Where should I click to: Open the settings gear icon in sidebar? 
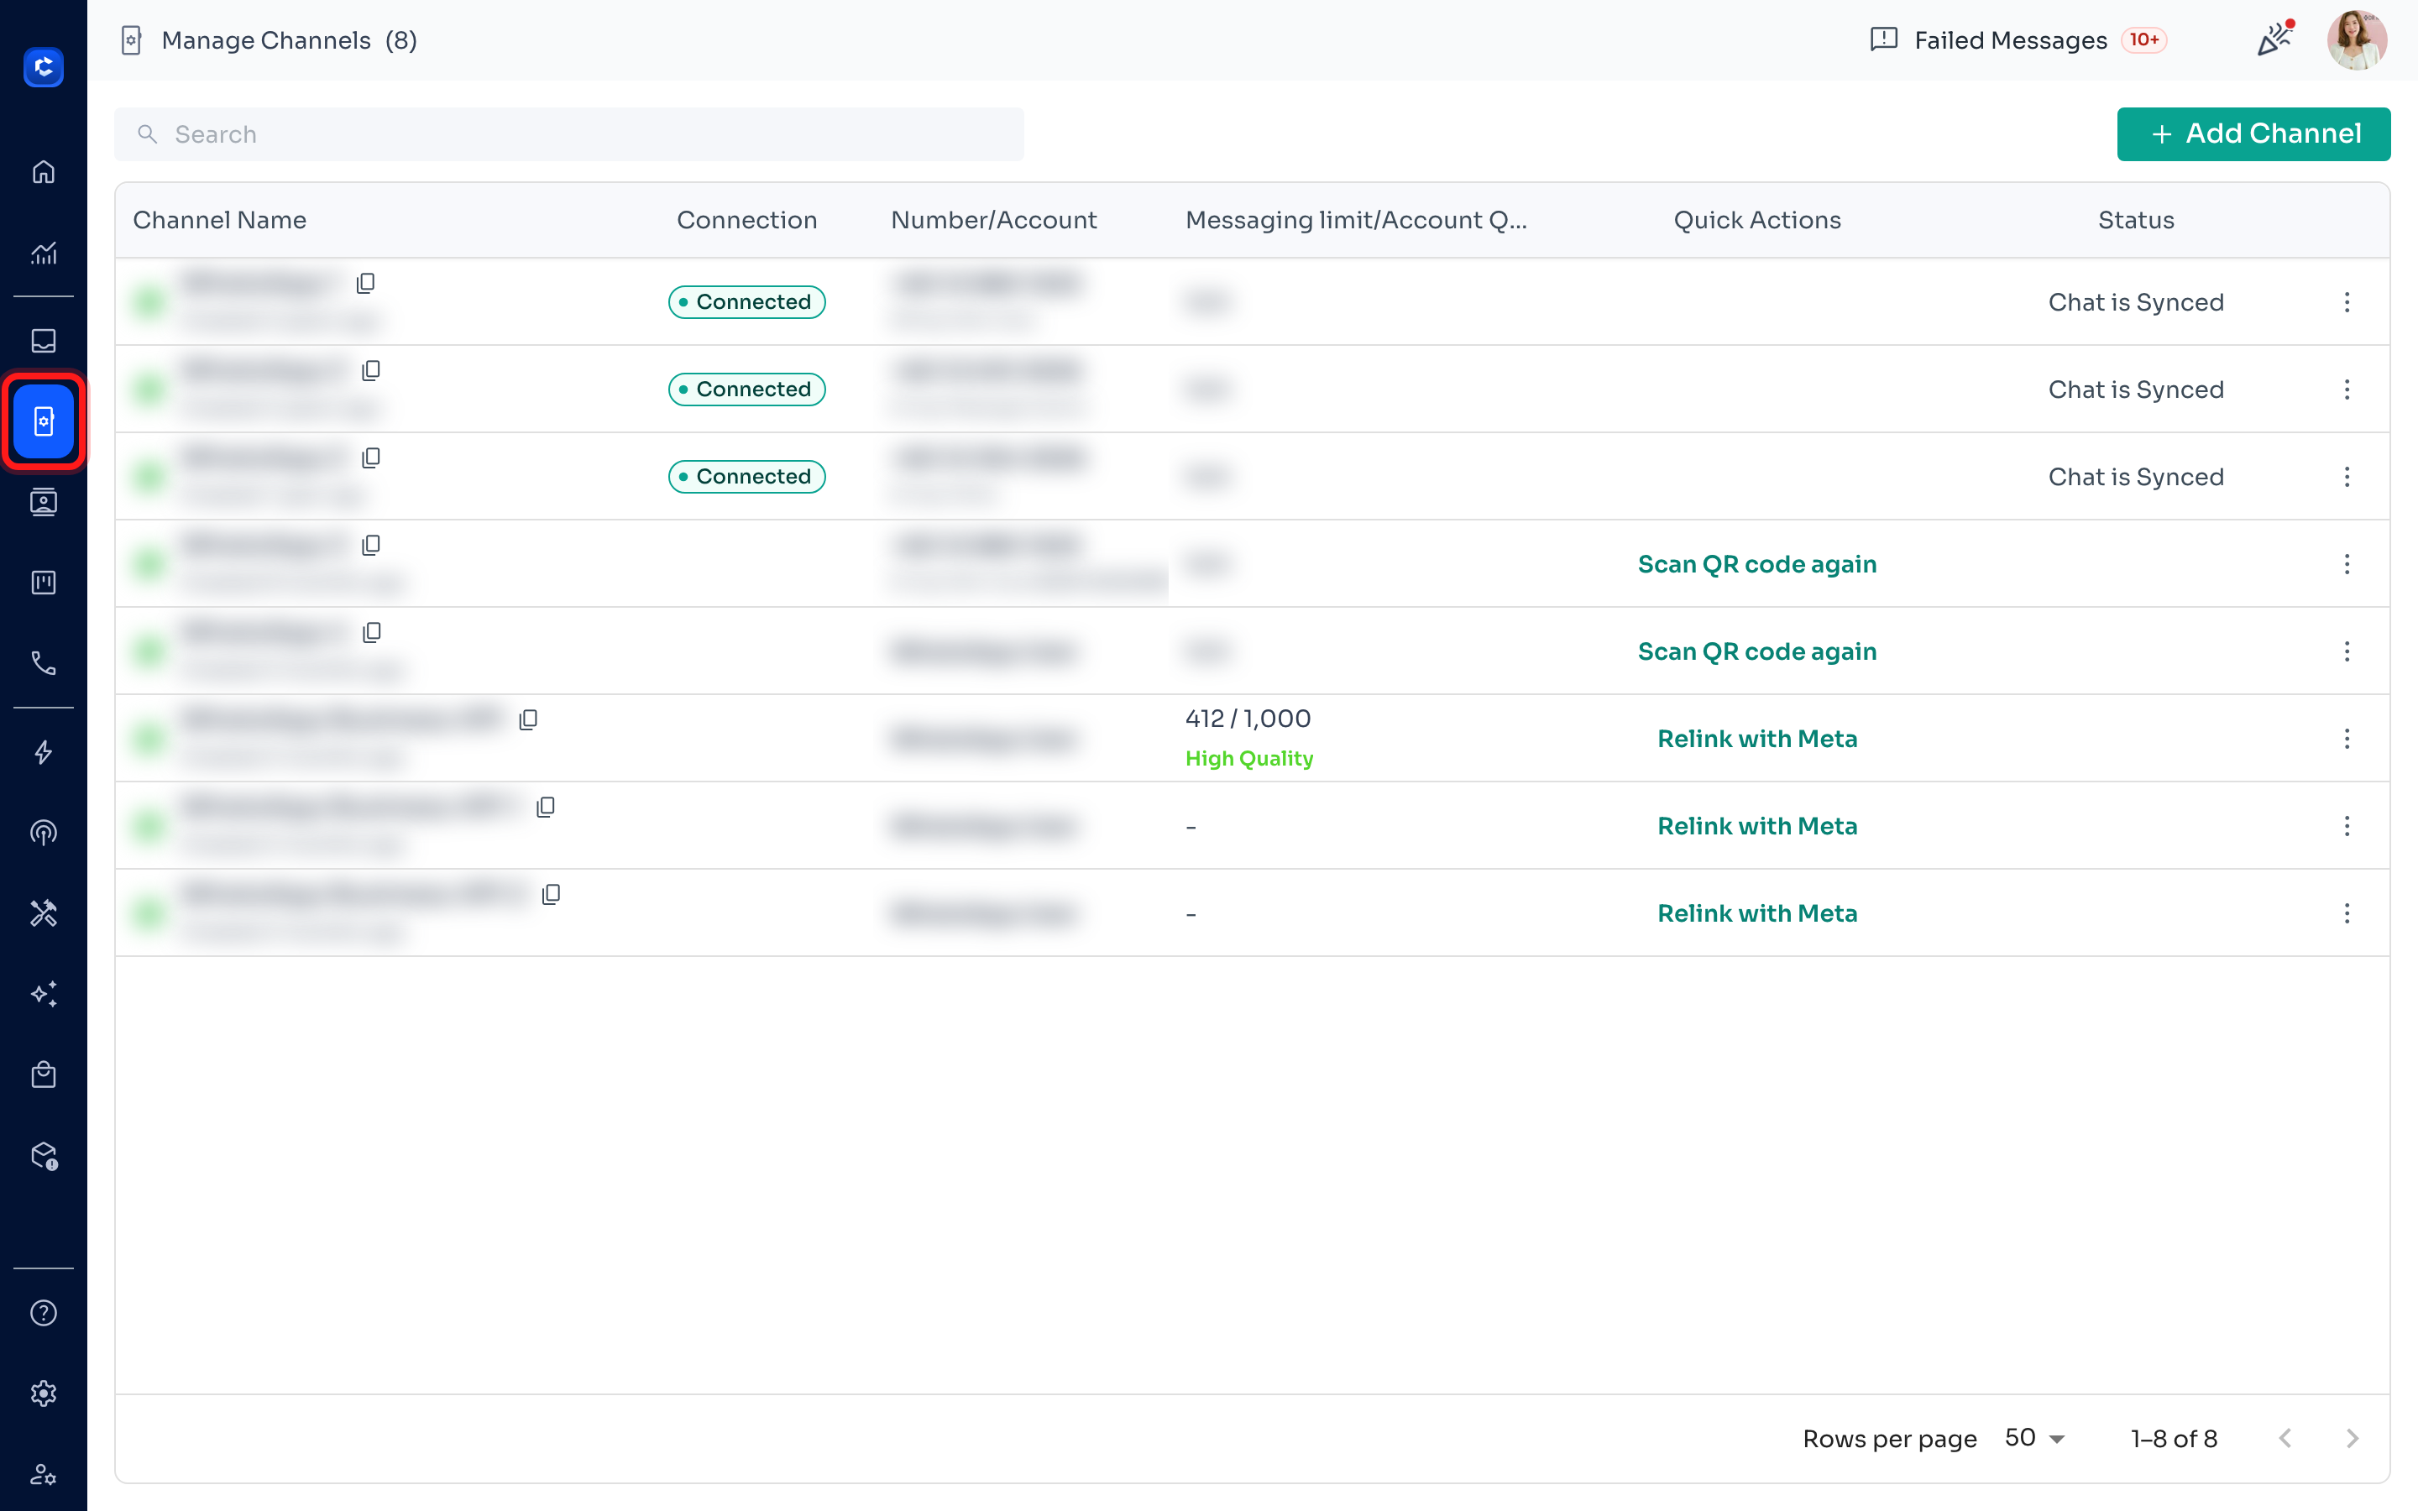coord(43,1393)
